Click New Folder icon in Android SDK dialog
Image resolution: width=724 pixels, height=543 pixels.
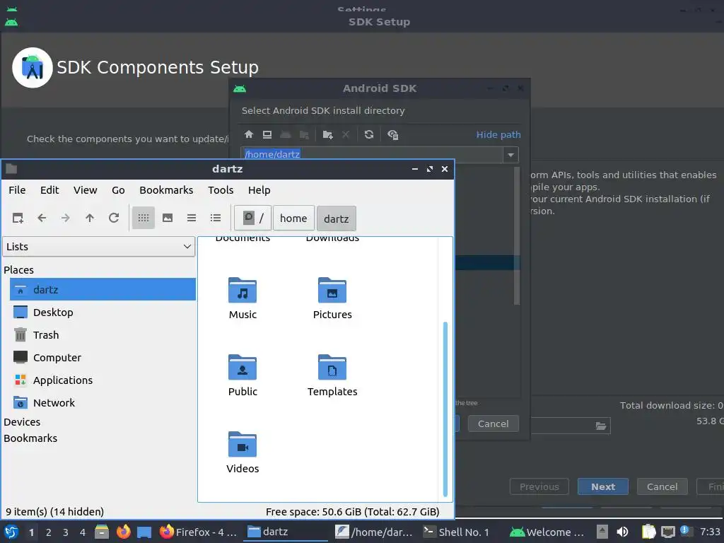click(328, 134)
